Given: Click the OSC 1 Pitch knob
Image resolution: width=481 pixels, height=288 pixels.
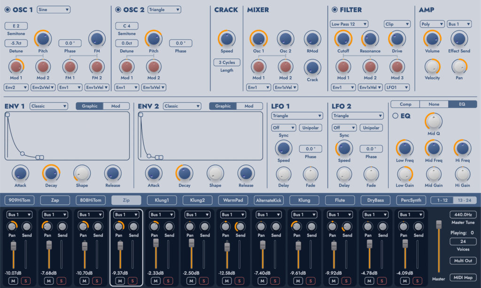Looking at the screenshot, I should [x=43, y=38].
